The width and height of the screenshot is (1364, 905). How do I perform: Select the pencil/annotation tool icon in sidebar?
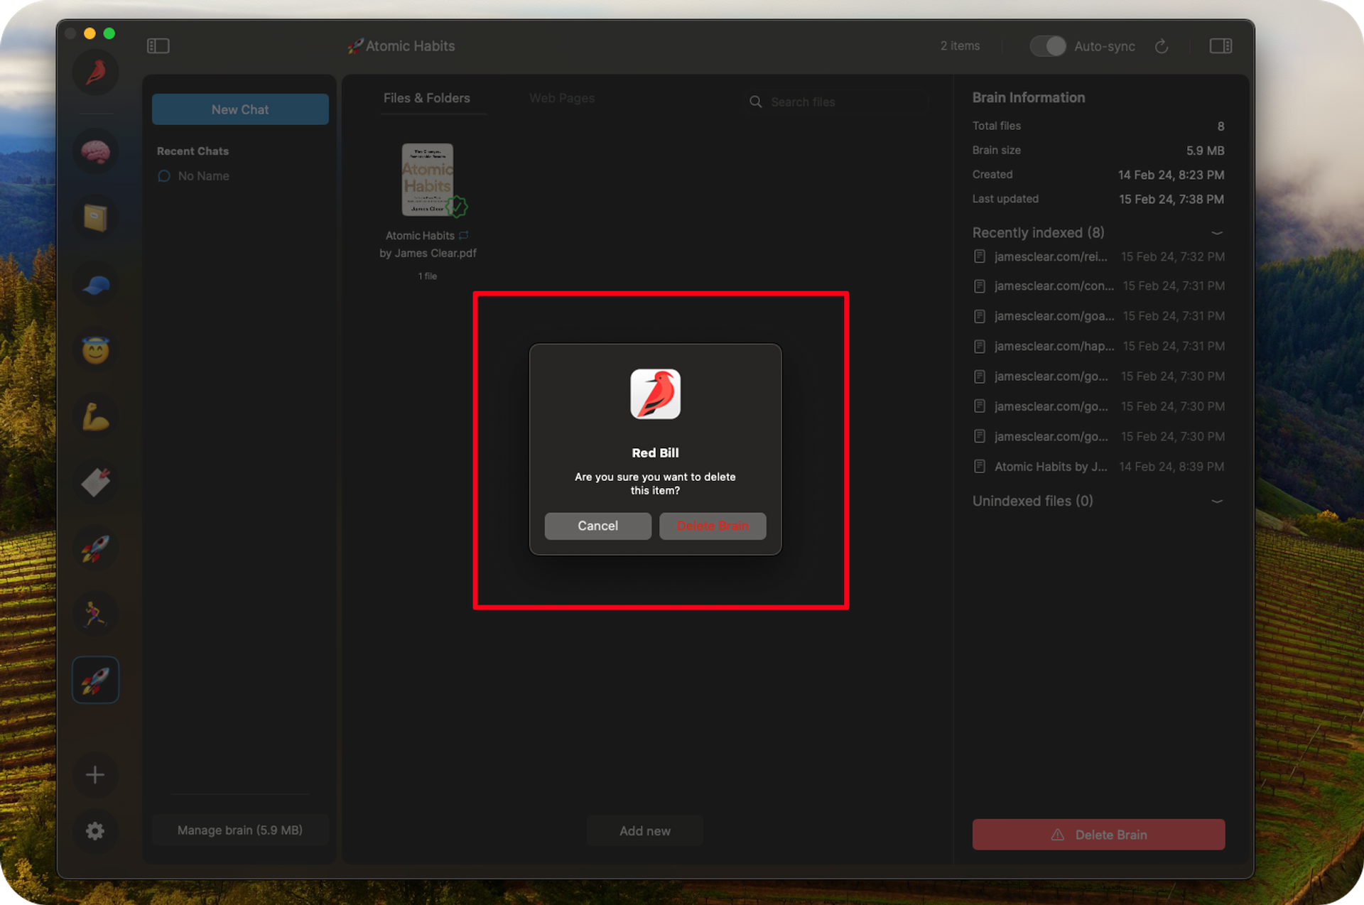97,481
